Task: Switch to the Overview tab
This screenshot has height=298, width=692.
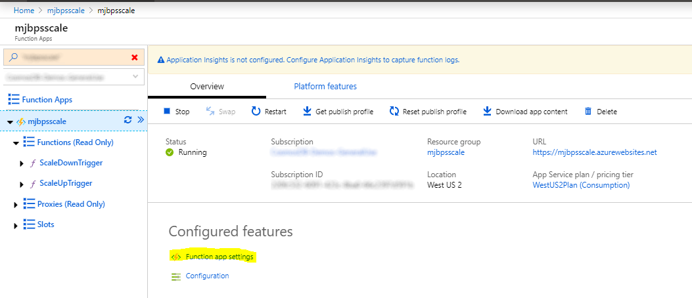Action: (207, 87)
